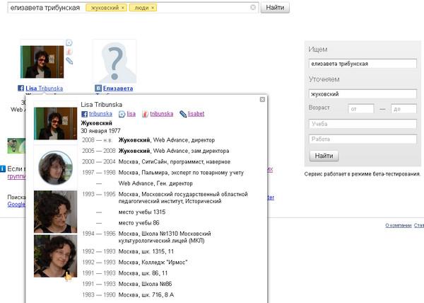
Task: Click the Найти button in refine panel
Action: (324, 156)
